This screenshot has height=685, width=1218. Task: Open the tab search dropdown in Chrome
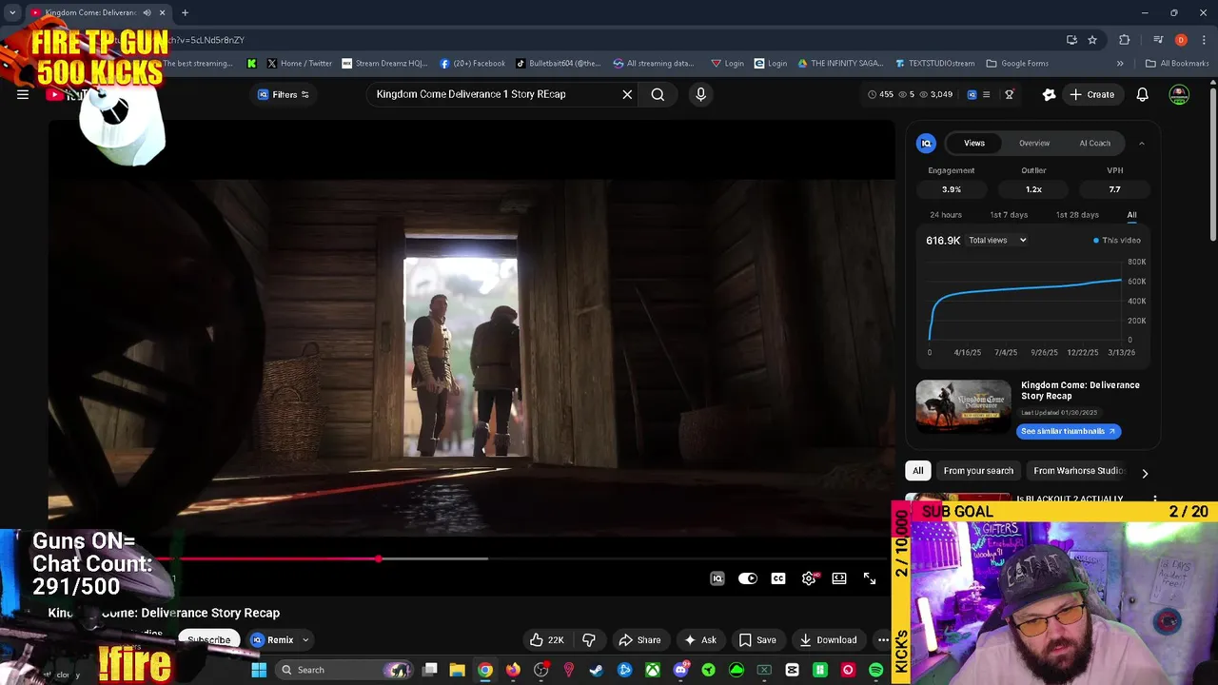pyautogui.click(x=11, y=12)
